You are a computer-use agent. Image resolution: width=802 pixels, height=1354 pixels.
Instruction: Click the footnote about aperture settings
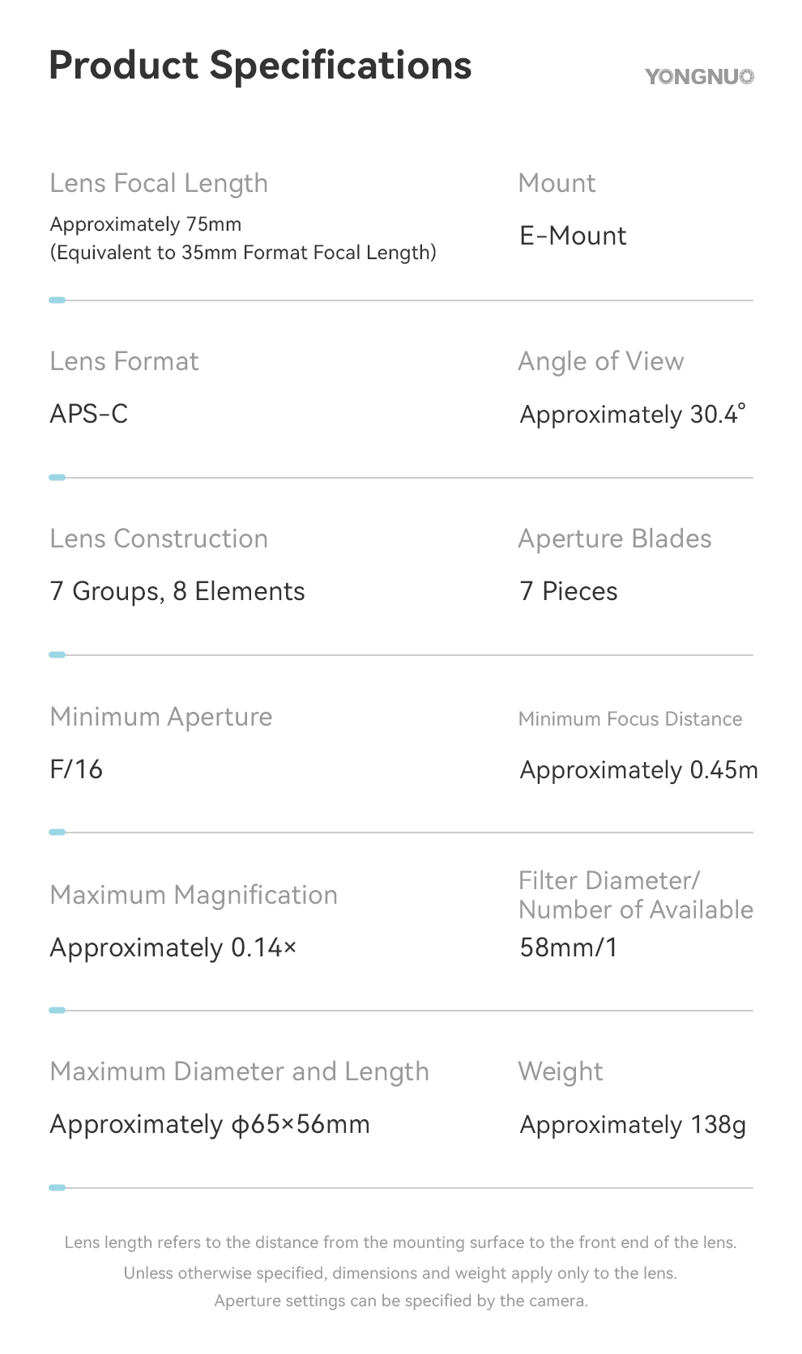tap(401, 1301)
